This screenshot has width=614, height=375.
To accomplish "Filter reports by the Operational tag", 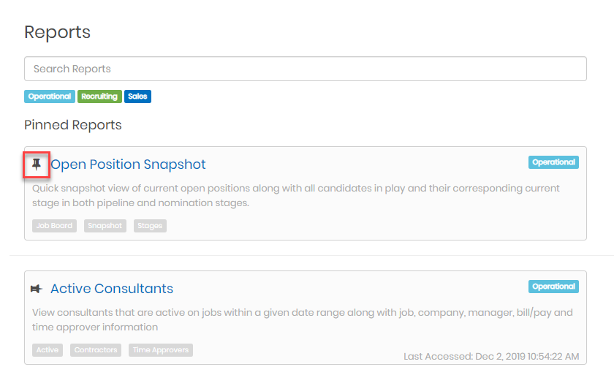I will 50,96.
